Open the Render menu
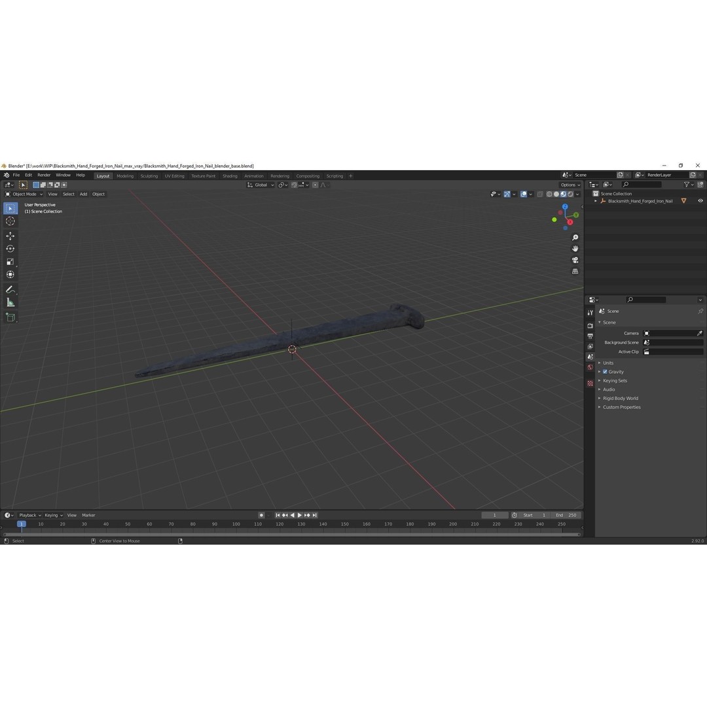This screenshot has width=707, height=707. [44, 175]
